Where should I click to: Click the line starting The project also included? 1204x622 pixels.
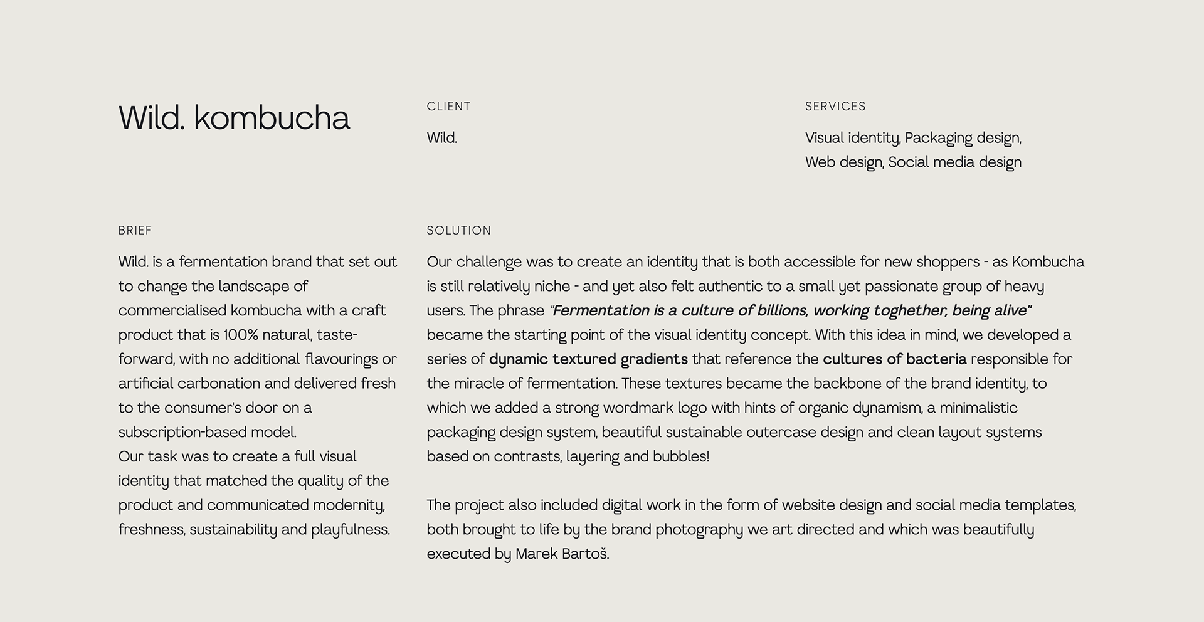click(x=751, y=505)
